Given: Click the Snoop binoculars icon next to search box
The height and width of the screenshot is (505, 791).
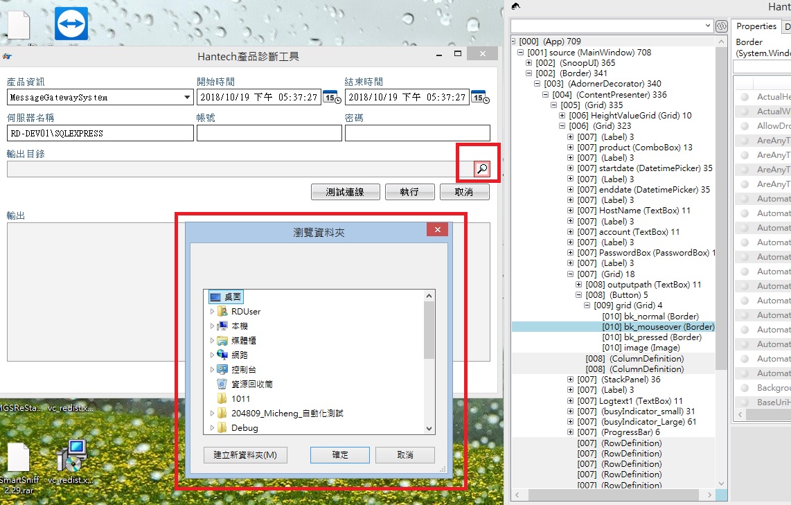Looking at the screenshot, I should 721,26.
